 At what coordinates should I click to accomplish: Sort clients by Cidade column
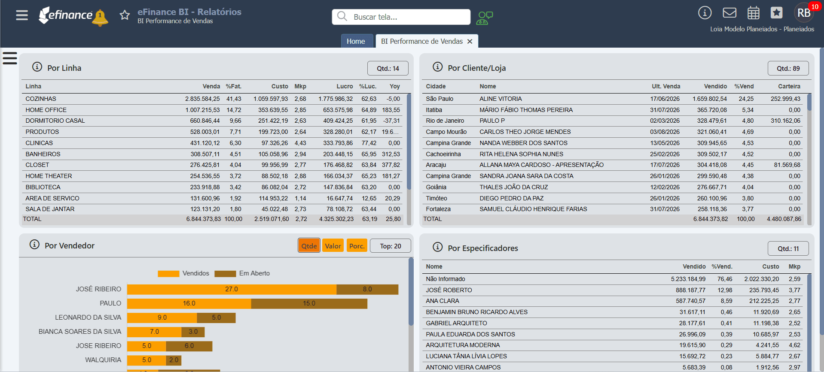pos(436,86)
